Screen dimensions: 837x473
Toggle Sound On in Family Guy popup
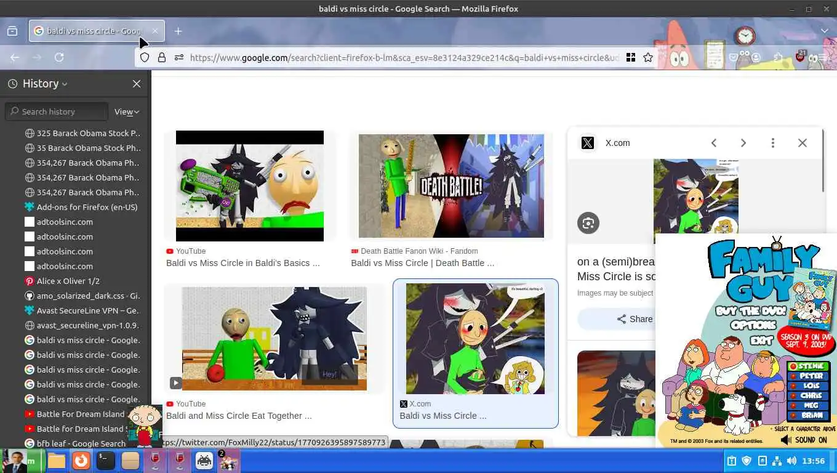point(803,440)
